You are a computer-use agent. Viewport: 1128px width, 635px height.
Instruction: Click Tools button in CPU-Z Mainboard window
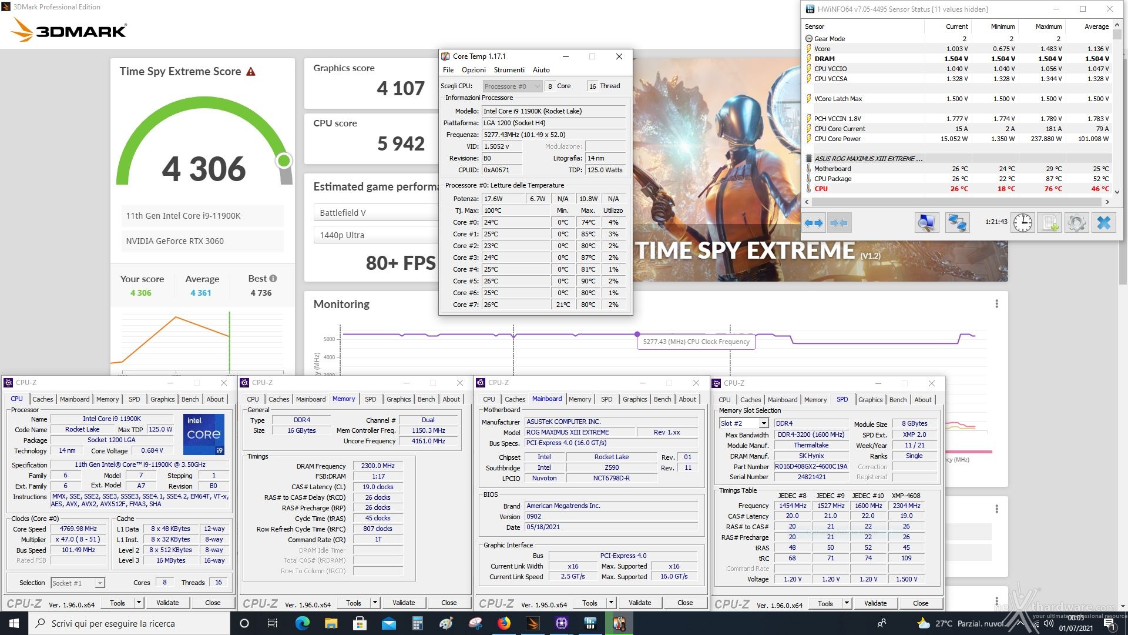pos(590,603)
